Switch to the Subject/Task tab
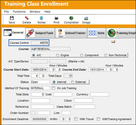Screen dimensions: 136x125 [x=40, y=33]
